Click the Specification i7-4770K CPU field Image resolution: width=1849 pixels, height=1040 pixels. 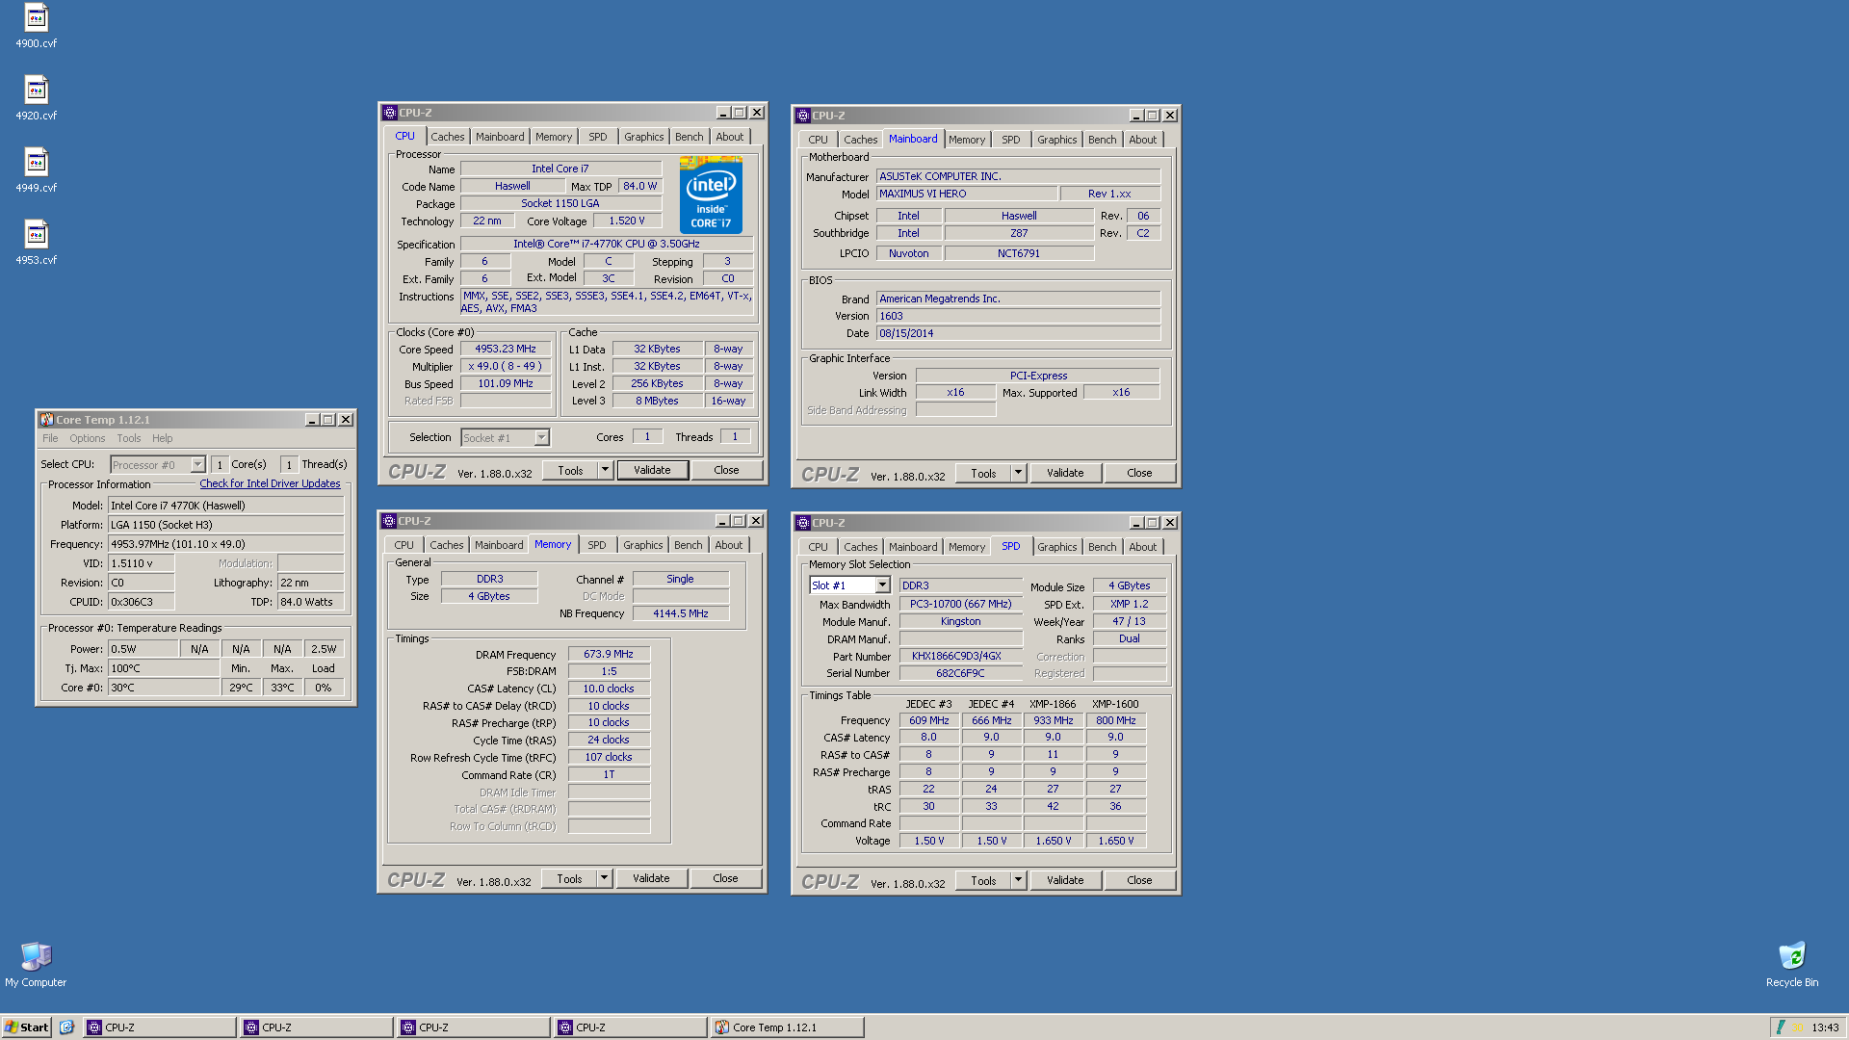pyautogui.click(x=607, y=244)
